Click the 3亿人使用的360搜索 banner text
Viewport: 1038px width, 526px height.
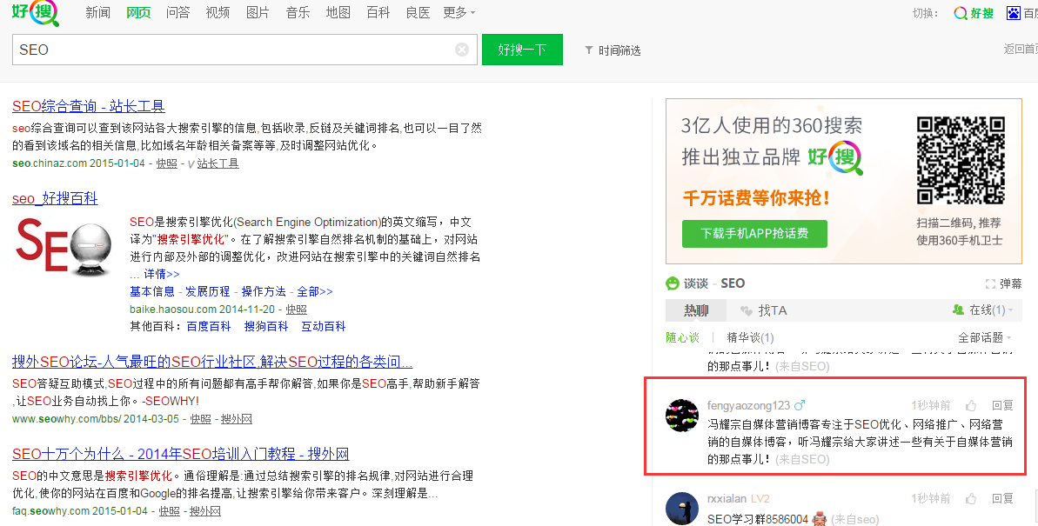point(772,126)
